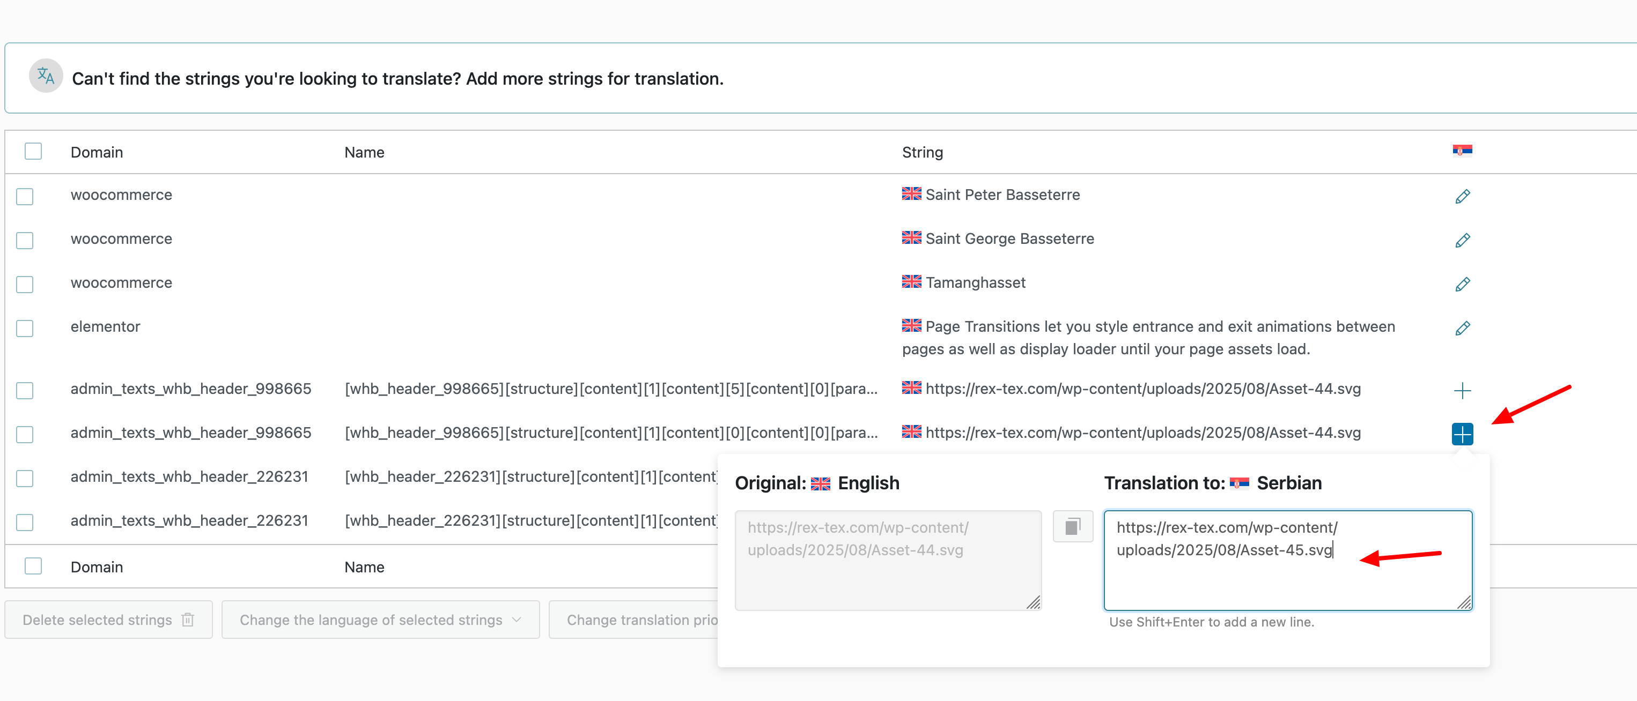Click the highlighted blue plus translation icon
Image resolution: width=1637 pixels, height=701 pixels.
(x=1462, y=434)
